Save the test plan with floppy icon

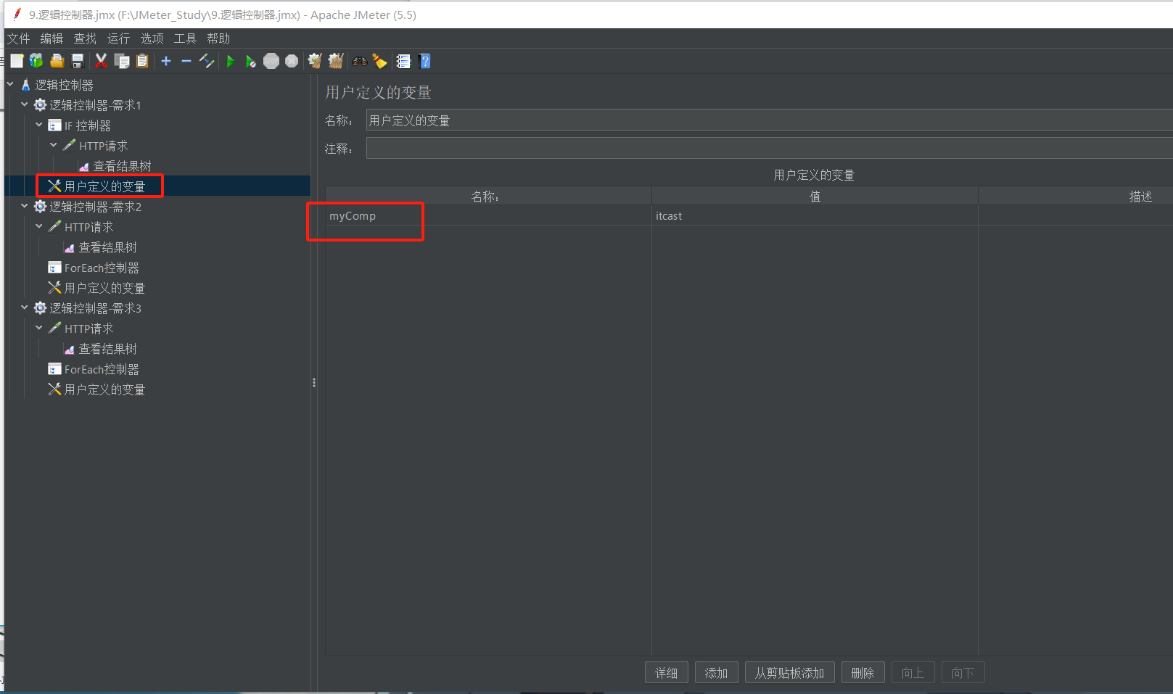coord(78,61)
